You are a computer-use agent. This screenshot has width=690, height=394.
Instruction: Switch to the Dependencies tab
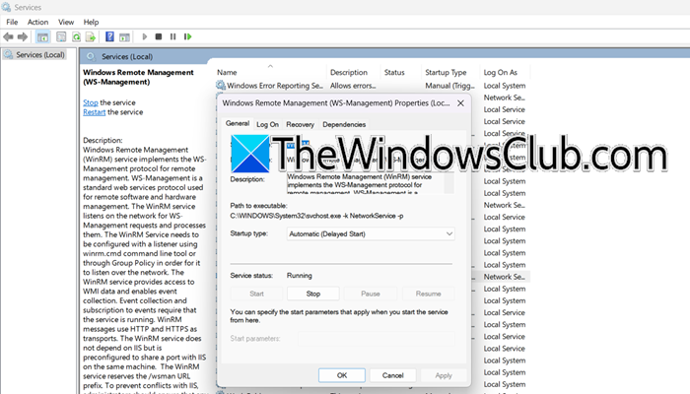click(x=344, y=124)
